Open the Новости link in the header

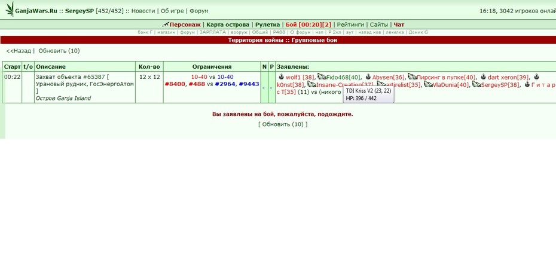[143, 11]
